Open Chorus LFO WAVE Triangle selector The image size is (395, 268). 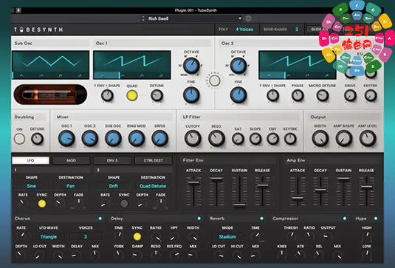tap(49, 237)
